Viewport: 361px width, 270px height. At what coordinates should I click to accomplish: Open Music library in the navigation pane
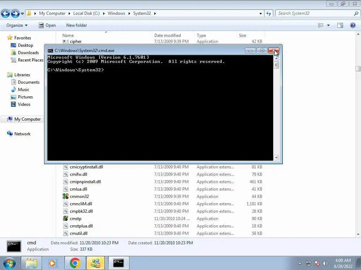[24, 90]
